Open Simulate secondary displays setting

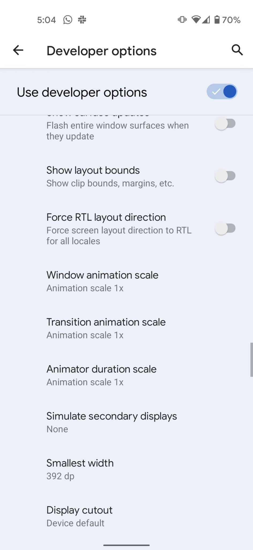[x=112, y=422]
